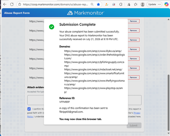Click the 'Submission Complete' heading
The image size is (170, 136).
[78, 24]
